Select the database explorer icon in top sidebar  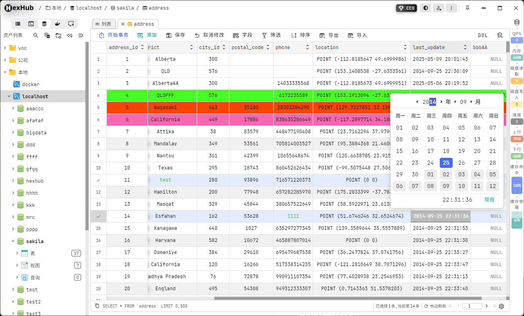click(x=44, y=24)
